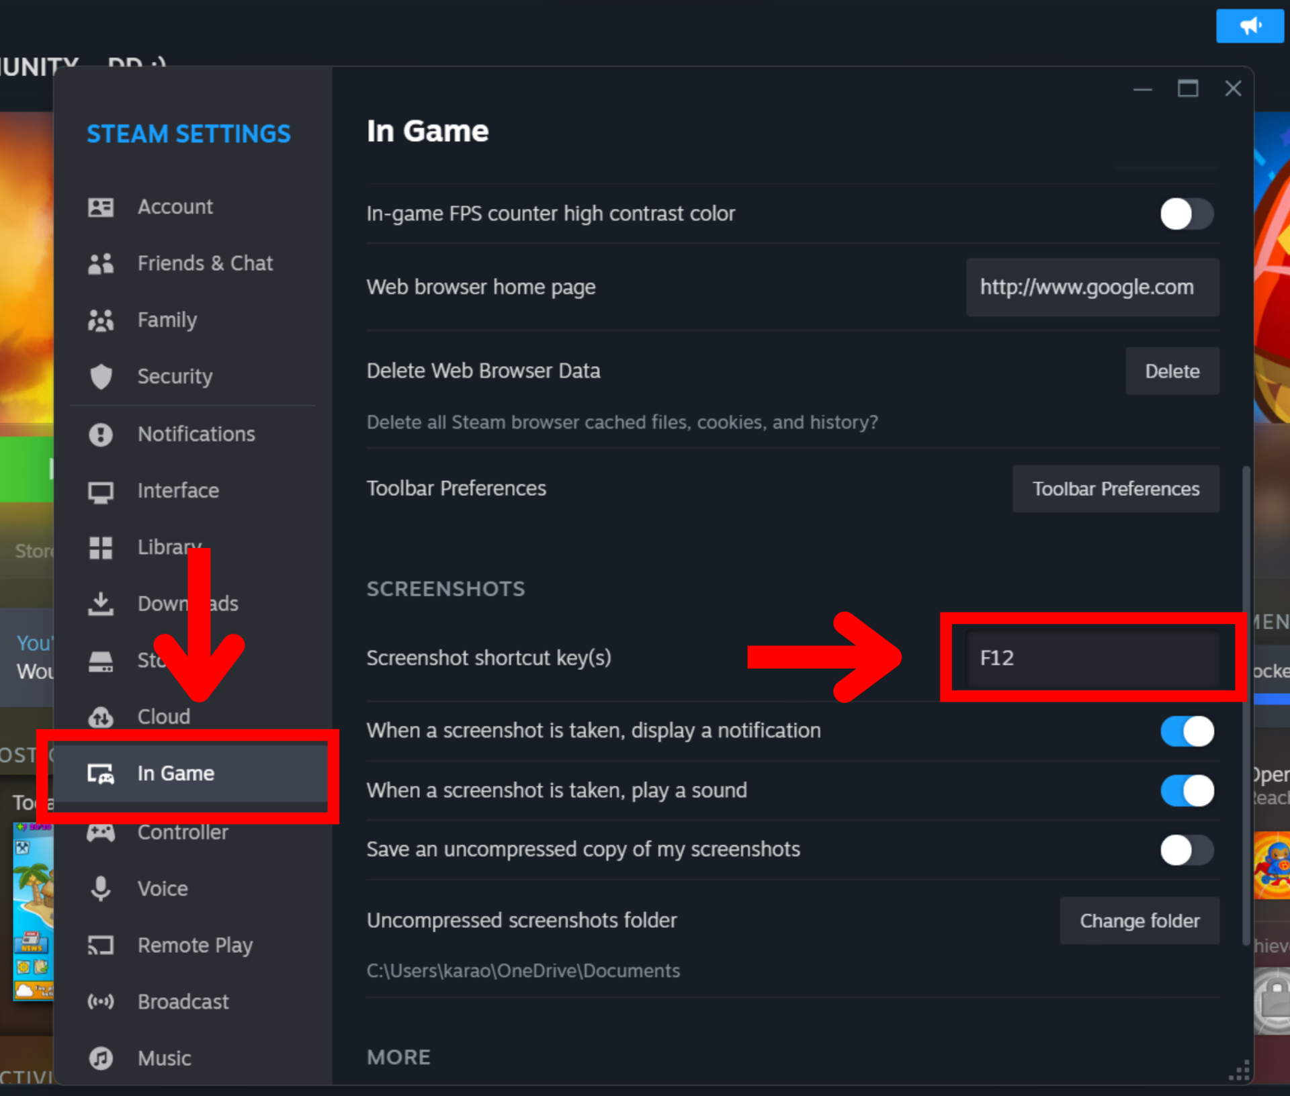Click the Change folder button
The height and width of the screenshot is (1096, 1290).
(x=1139, y=921)
